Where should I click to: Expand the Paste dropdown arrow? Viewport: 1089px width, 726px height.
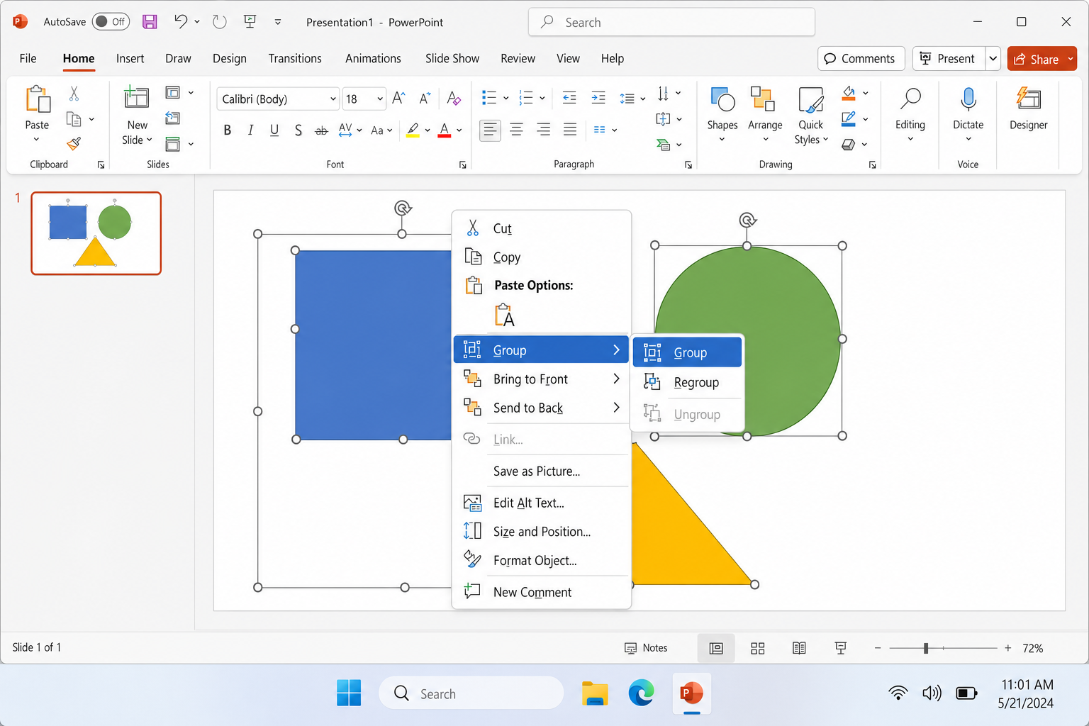pyautogui.click(x=37, y=139)
